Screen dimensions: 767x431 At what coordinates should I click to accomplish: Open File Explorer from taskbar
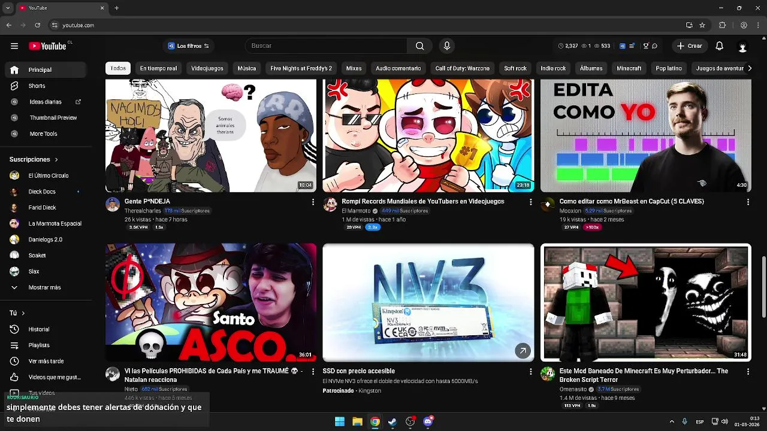pos(357,421)
